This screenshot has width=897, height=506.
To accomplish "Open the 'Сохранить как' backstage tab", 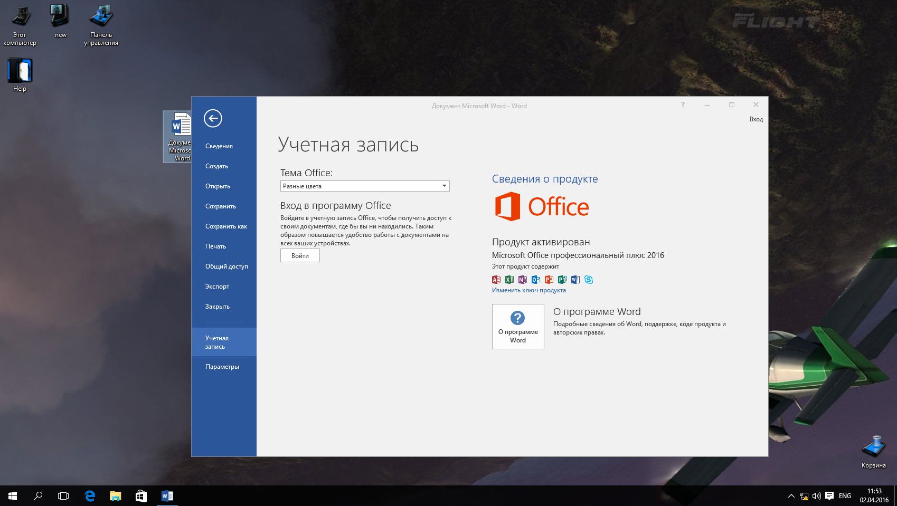I will coord(224,226).
